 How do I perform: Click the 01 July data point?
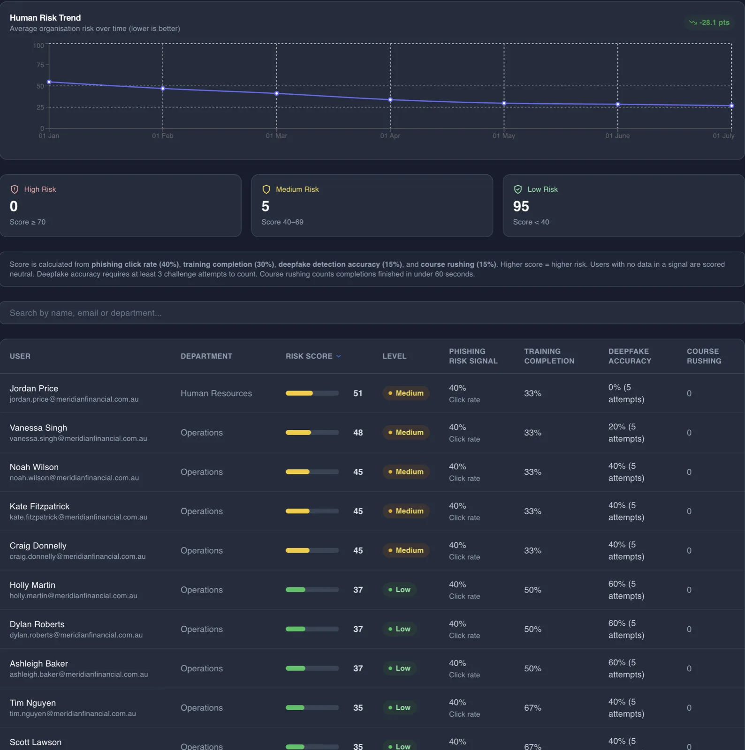click(731, 106)
